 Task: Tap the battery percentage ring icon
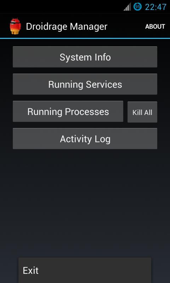137,7
